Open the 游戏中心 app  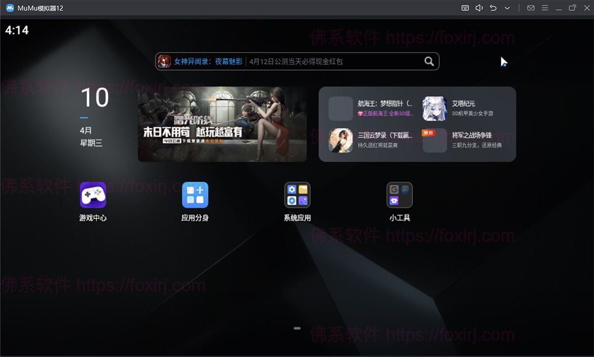pyautogui.click(x=92, y=195)
